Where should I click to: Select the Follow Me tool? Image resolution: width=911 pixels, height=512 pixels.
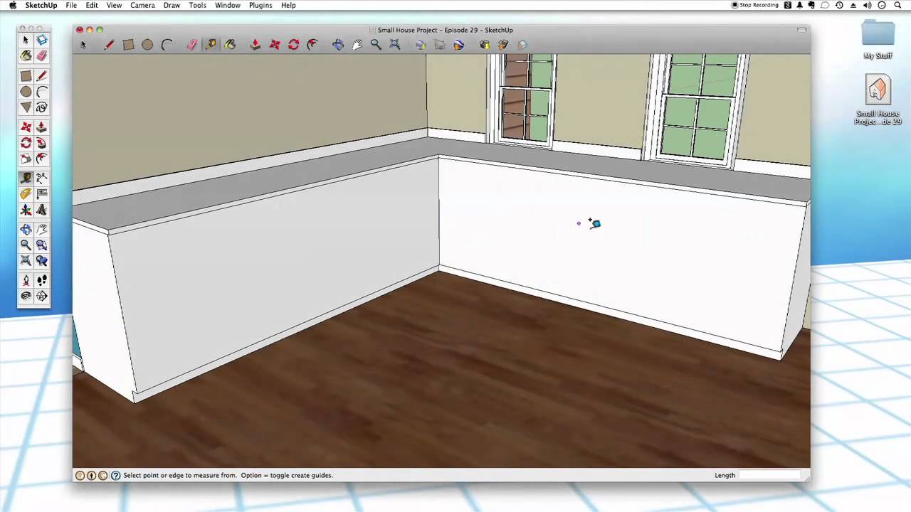(x=42, y=143)
